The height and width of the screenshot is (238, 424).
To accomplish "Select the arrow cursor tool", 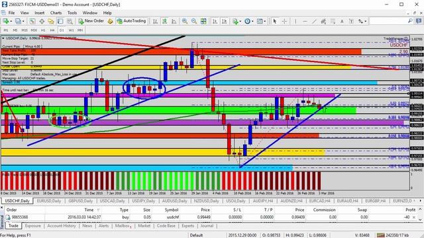I will coord(275,21).
